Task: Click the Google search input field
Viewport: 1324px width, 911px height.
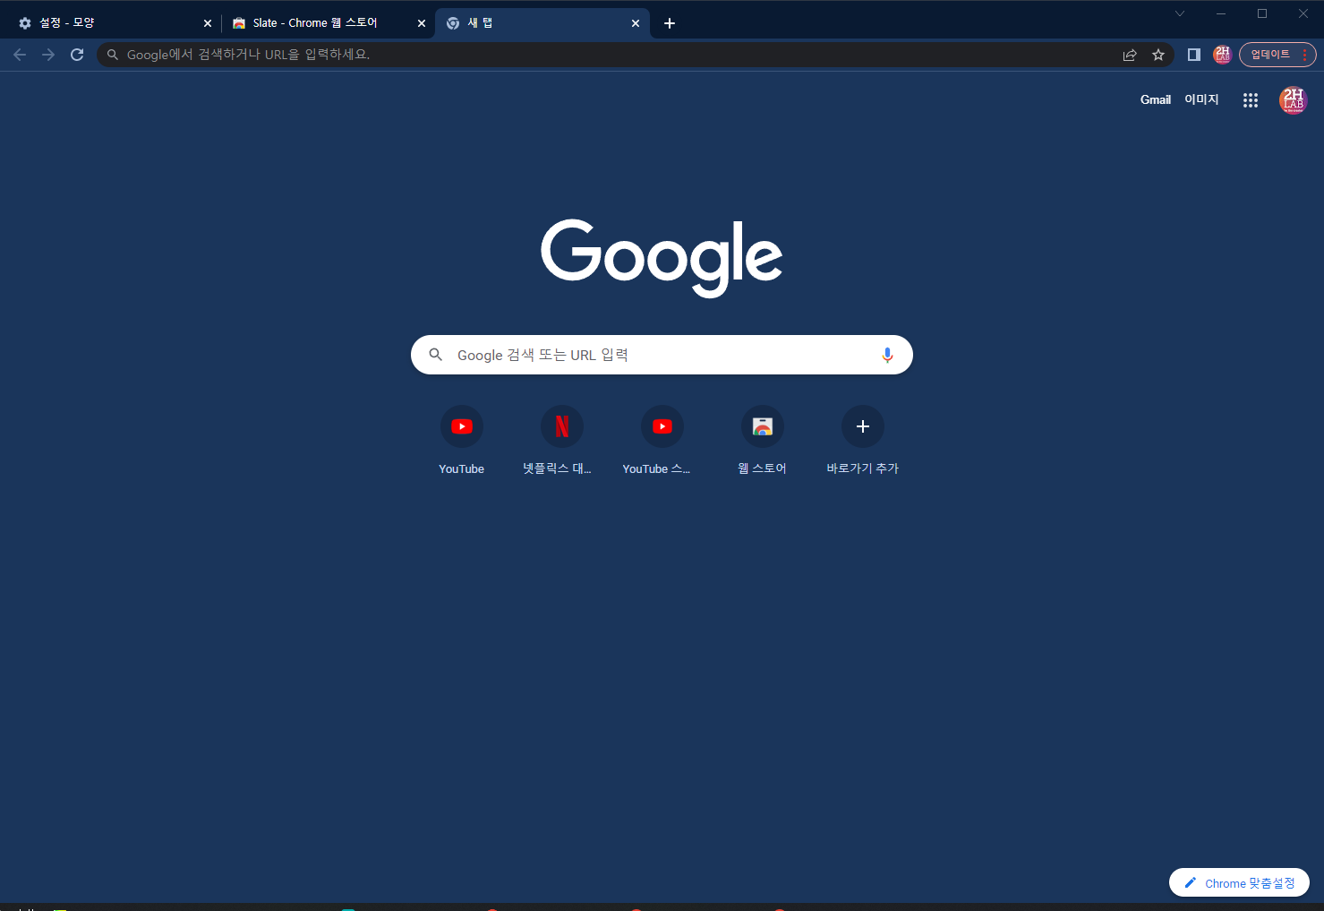Action: (x=662, y=355)
